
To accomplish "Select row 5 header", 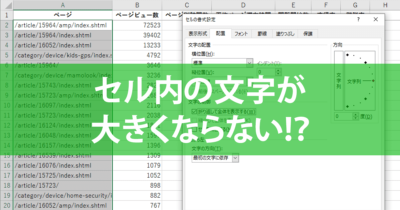I will (7, 55).
